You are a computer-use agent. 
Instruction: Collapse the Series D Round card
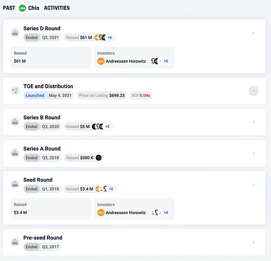coord(253,33)
